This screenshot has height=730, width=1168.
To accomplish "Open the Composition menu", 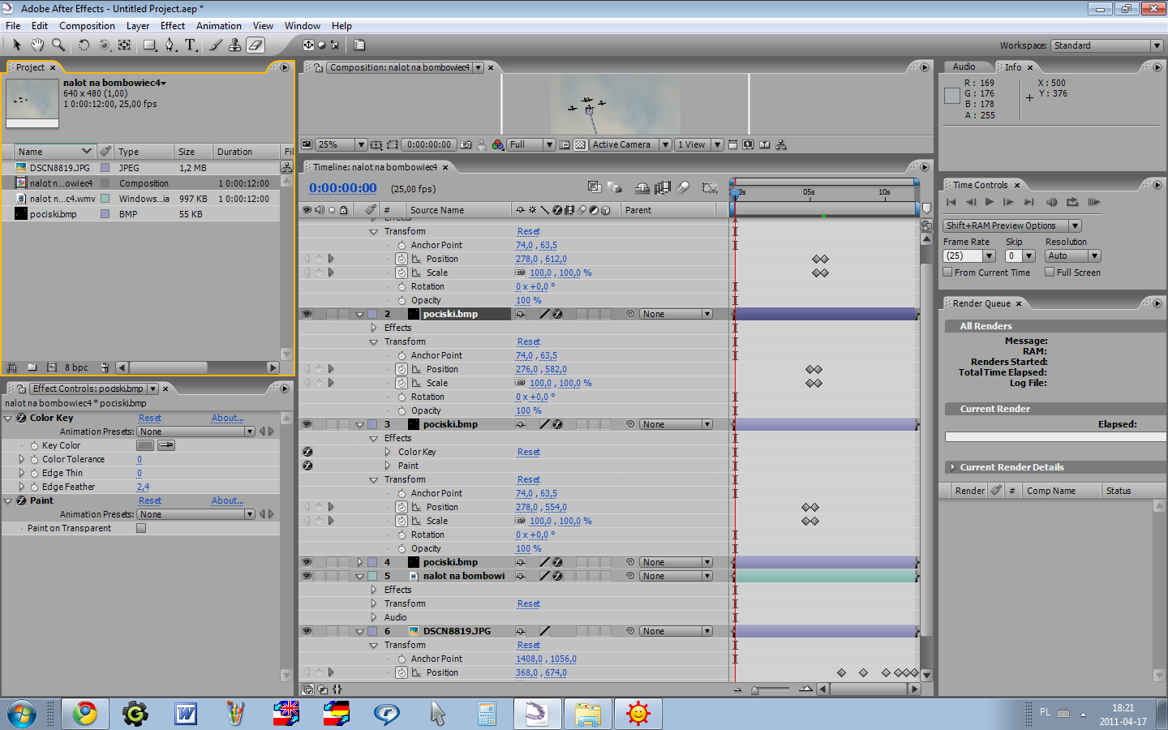I will pyautogui.click(x=87, y=26).
